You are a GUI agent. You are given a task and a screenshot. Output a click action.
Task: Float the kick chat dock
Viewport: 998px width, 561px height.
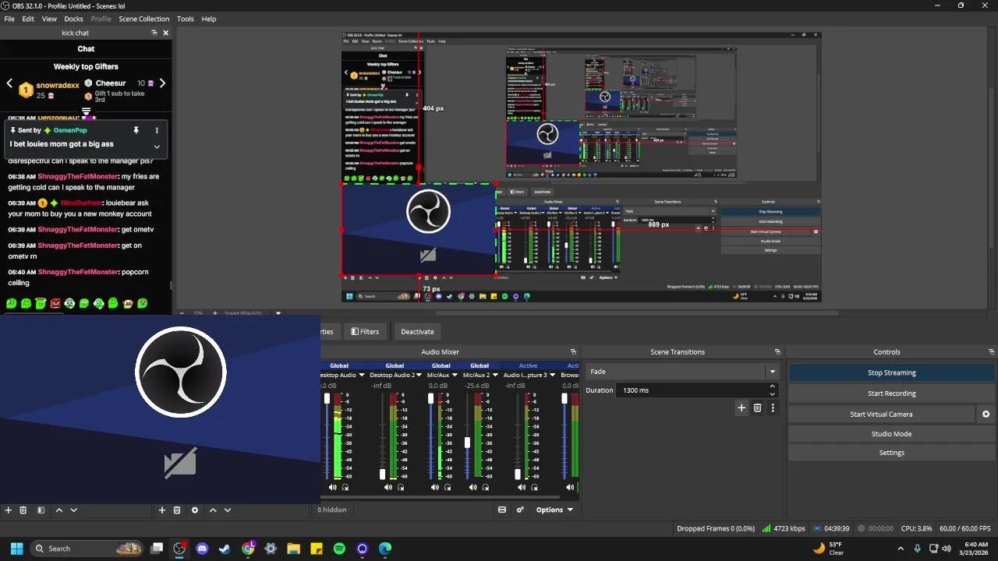(x=154, y=33)
